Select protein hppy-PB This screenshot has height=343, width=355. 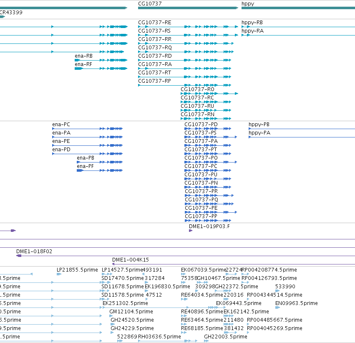[x=259, y=124]
